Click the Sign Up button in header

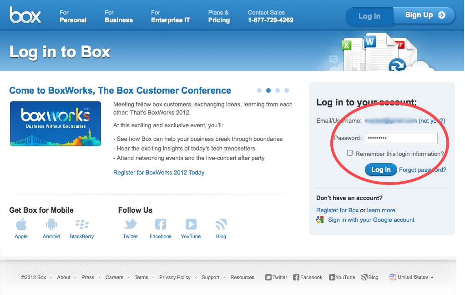point(425,15)
